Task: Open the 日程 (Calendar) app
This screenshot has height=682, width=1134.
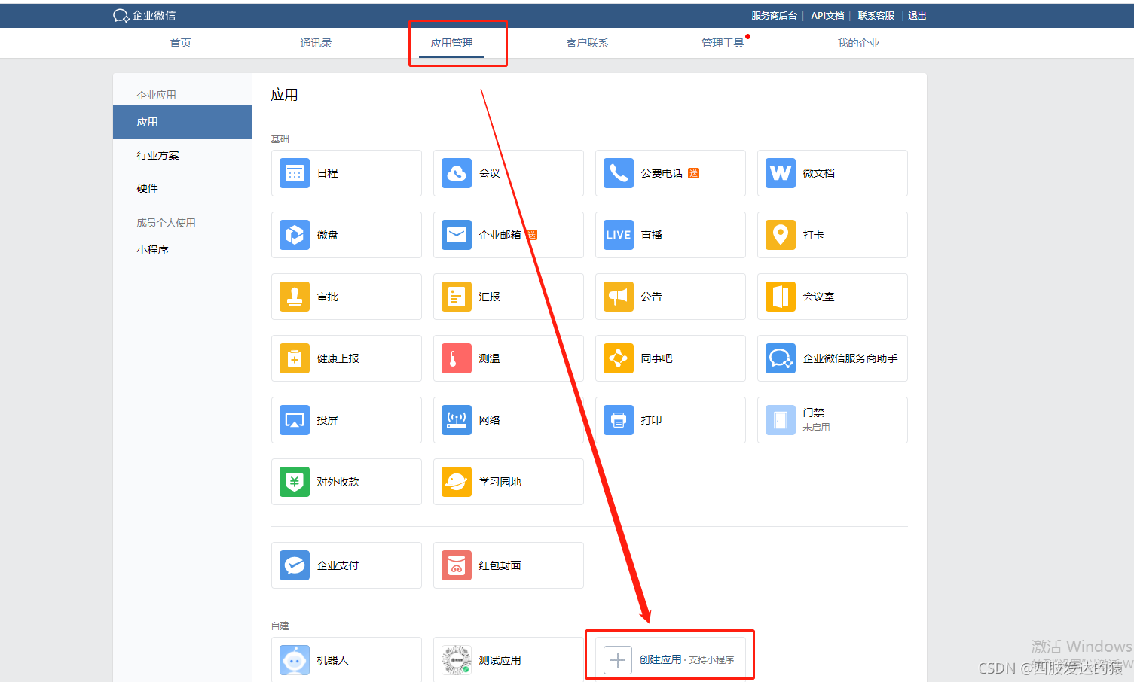Action: [346, 173]
